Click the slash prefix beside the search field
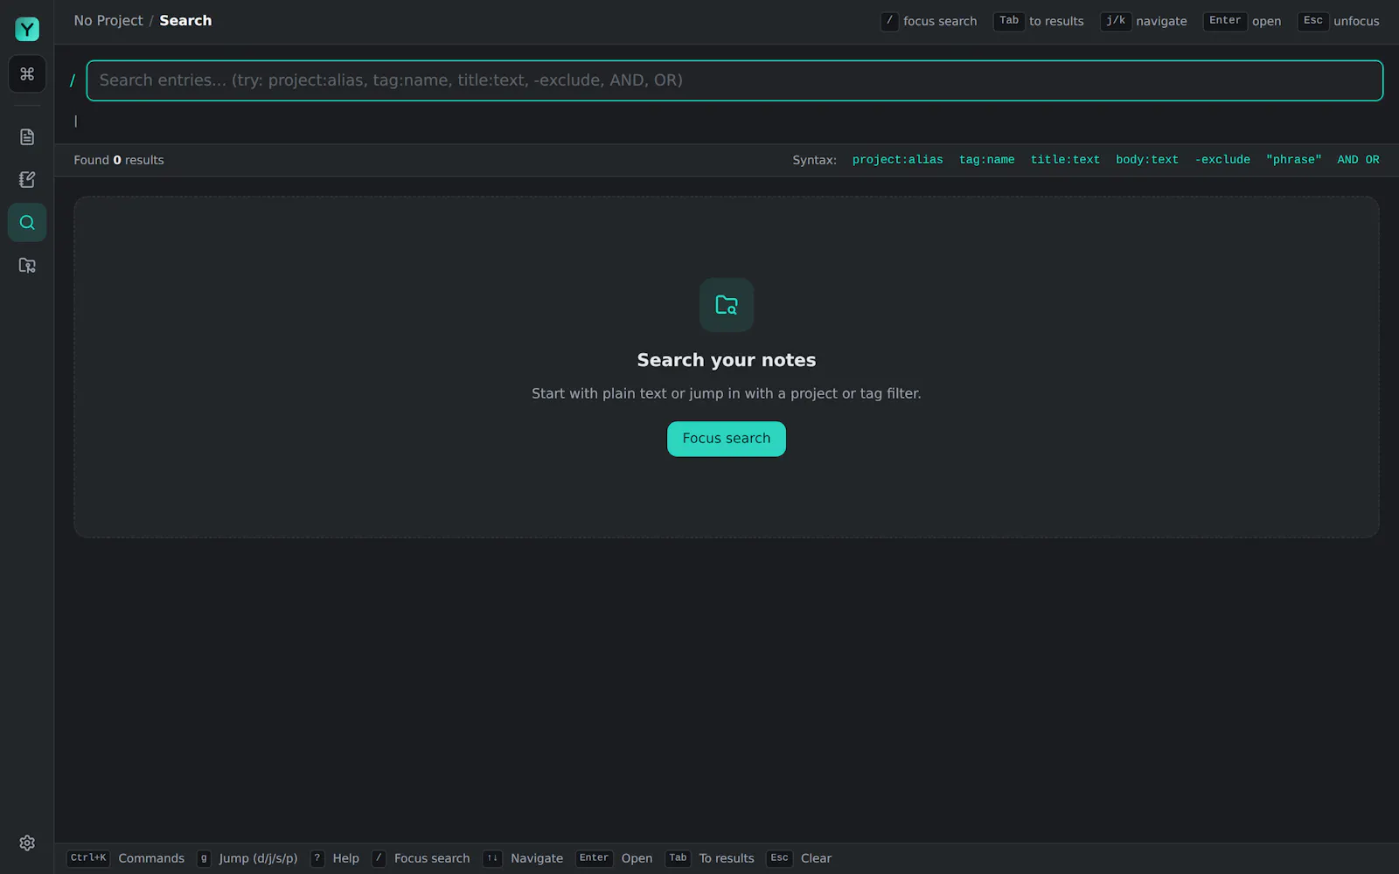This screenshot has height=874, width=1399. point(73,80)
